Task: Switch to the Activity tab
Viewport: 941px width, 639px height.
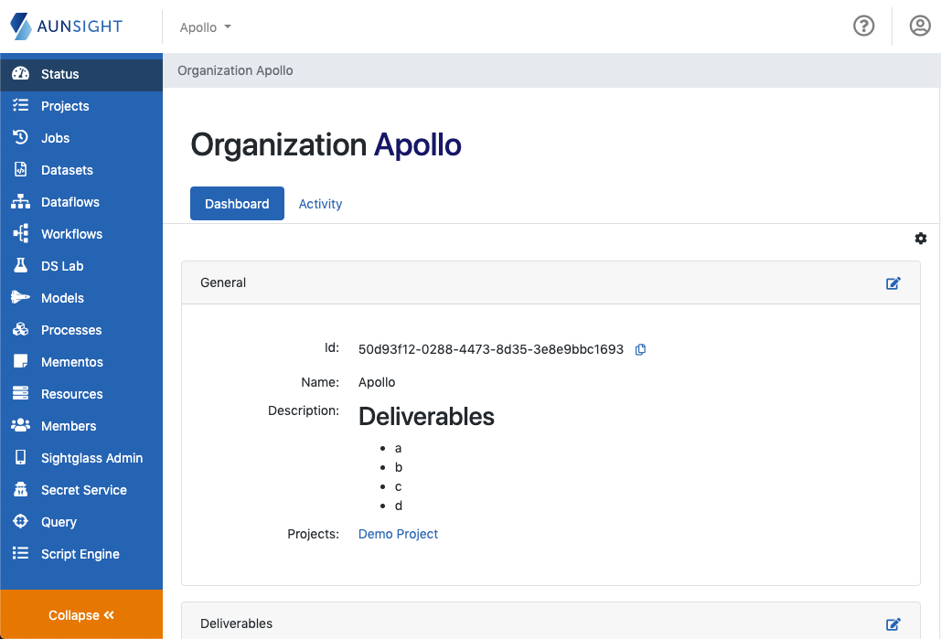Action: point(320,203)
